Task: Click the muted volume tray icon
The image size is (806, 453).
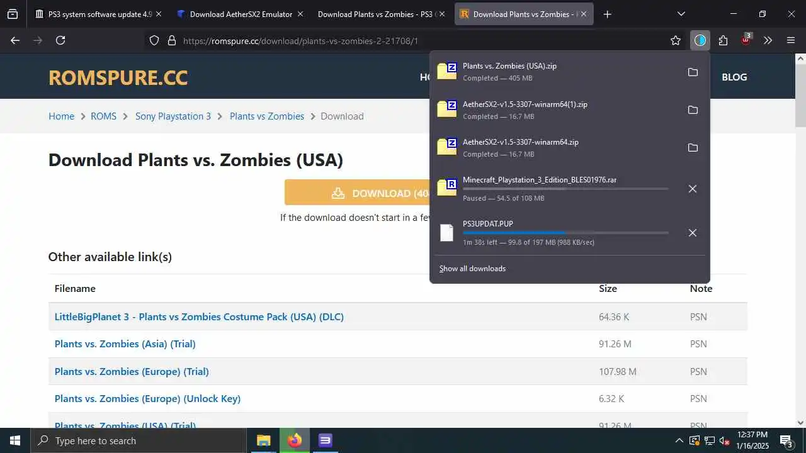Action: (724, 440)
